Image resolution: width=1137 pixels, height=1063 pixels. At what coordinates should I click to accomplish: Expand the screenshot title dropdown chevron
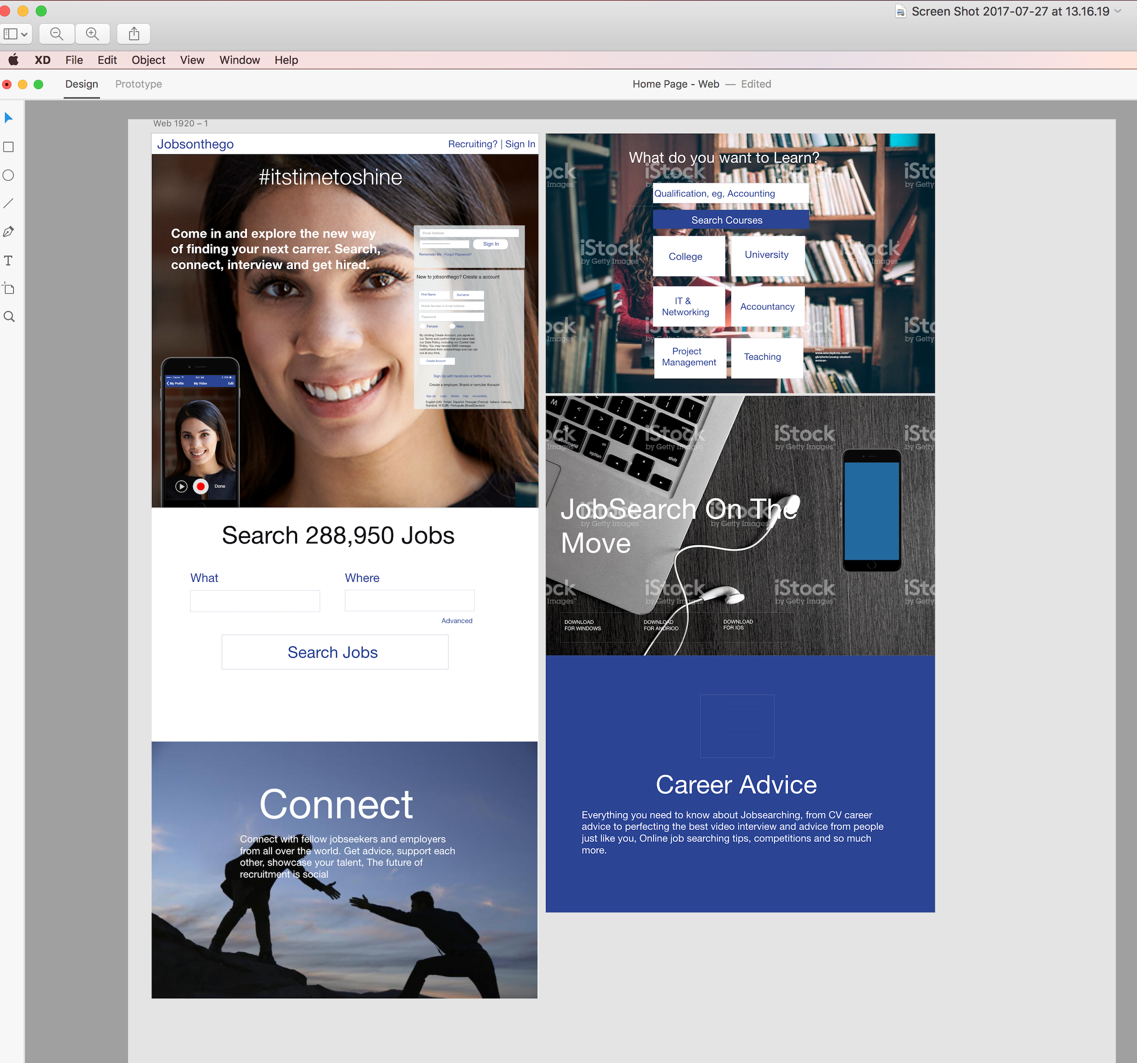1118,11
